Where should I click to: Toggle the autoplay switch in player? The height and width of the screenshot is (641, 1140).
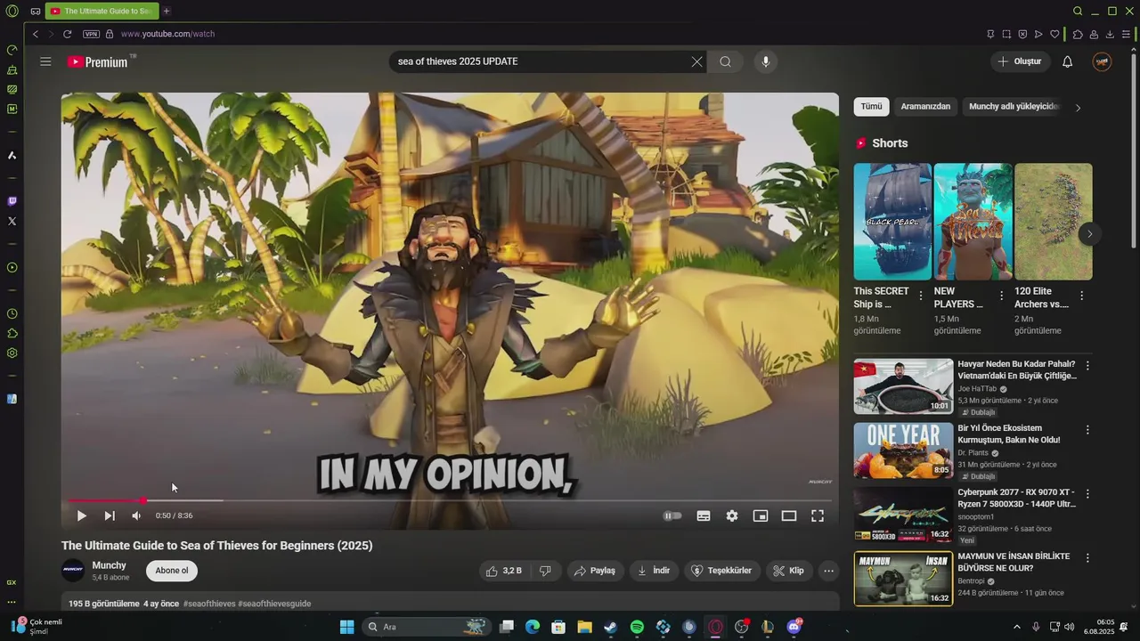coord(672,515)
